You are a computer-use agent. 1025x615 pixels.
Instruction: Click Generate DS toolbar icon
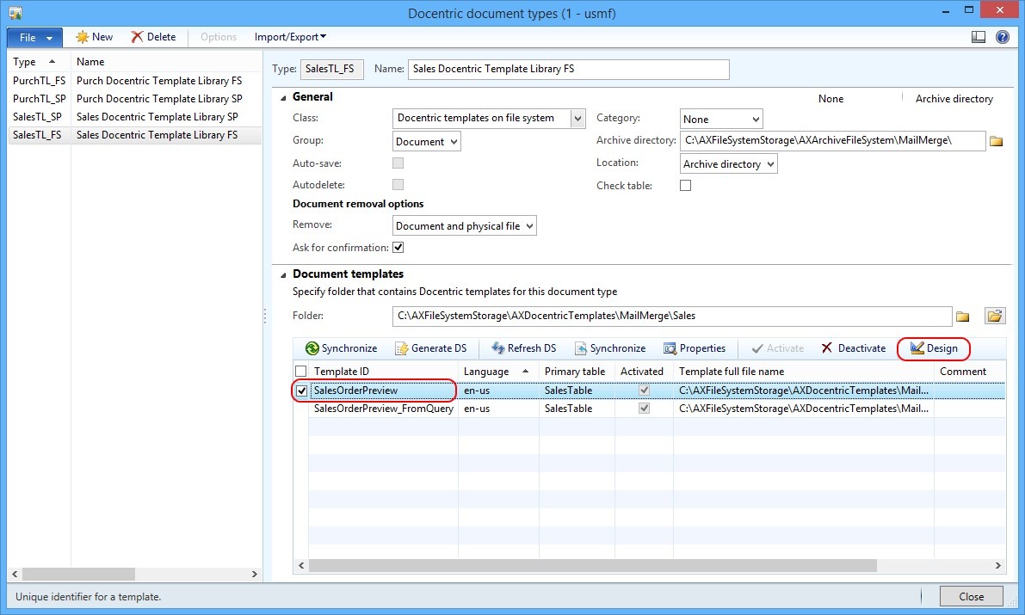401,348
